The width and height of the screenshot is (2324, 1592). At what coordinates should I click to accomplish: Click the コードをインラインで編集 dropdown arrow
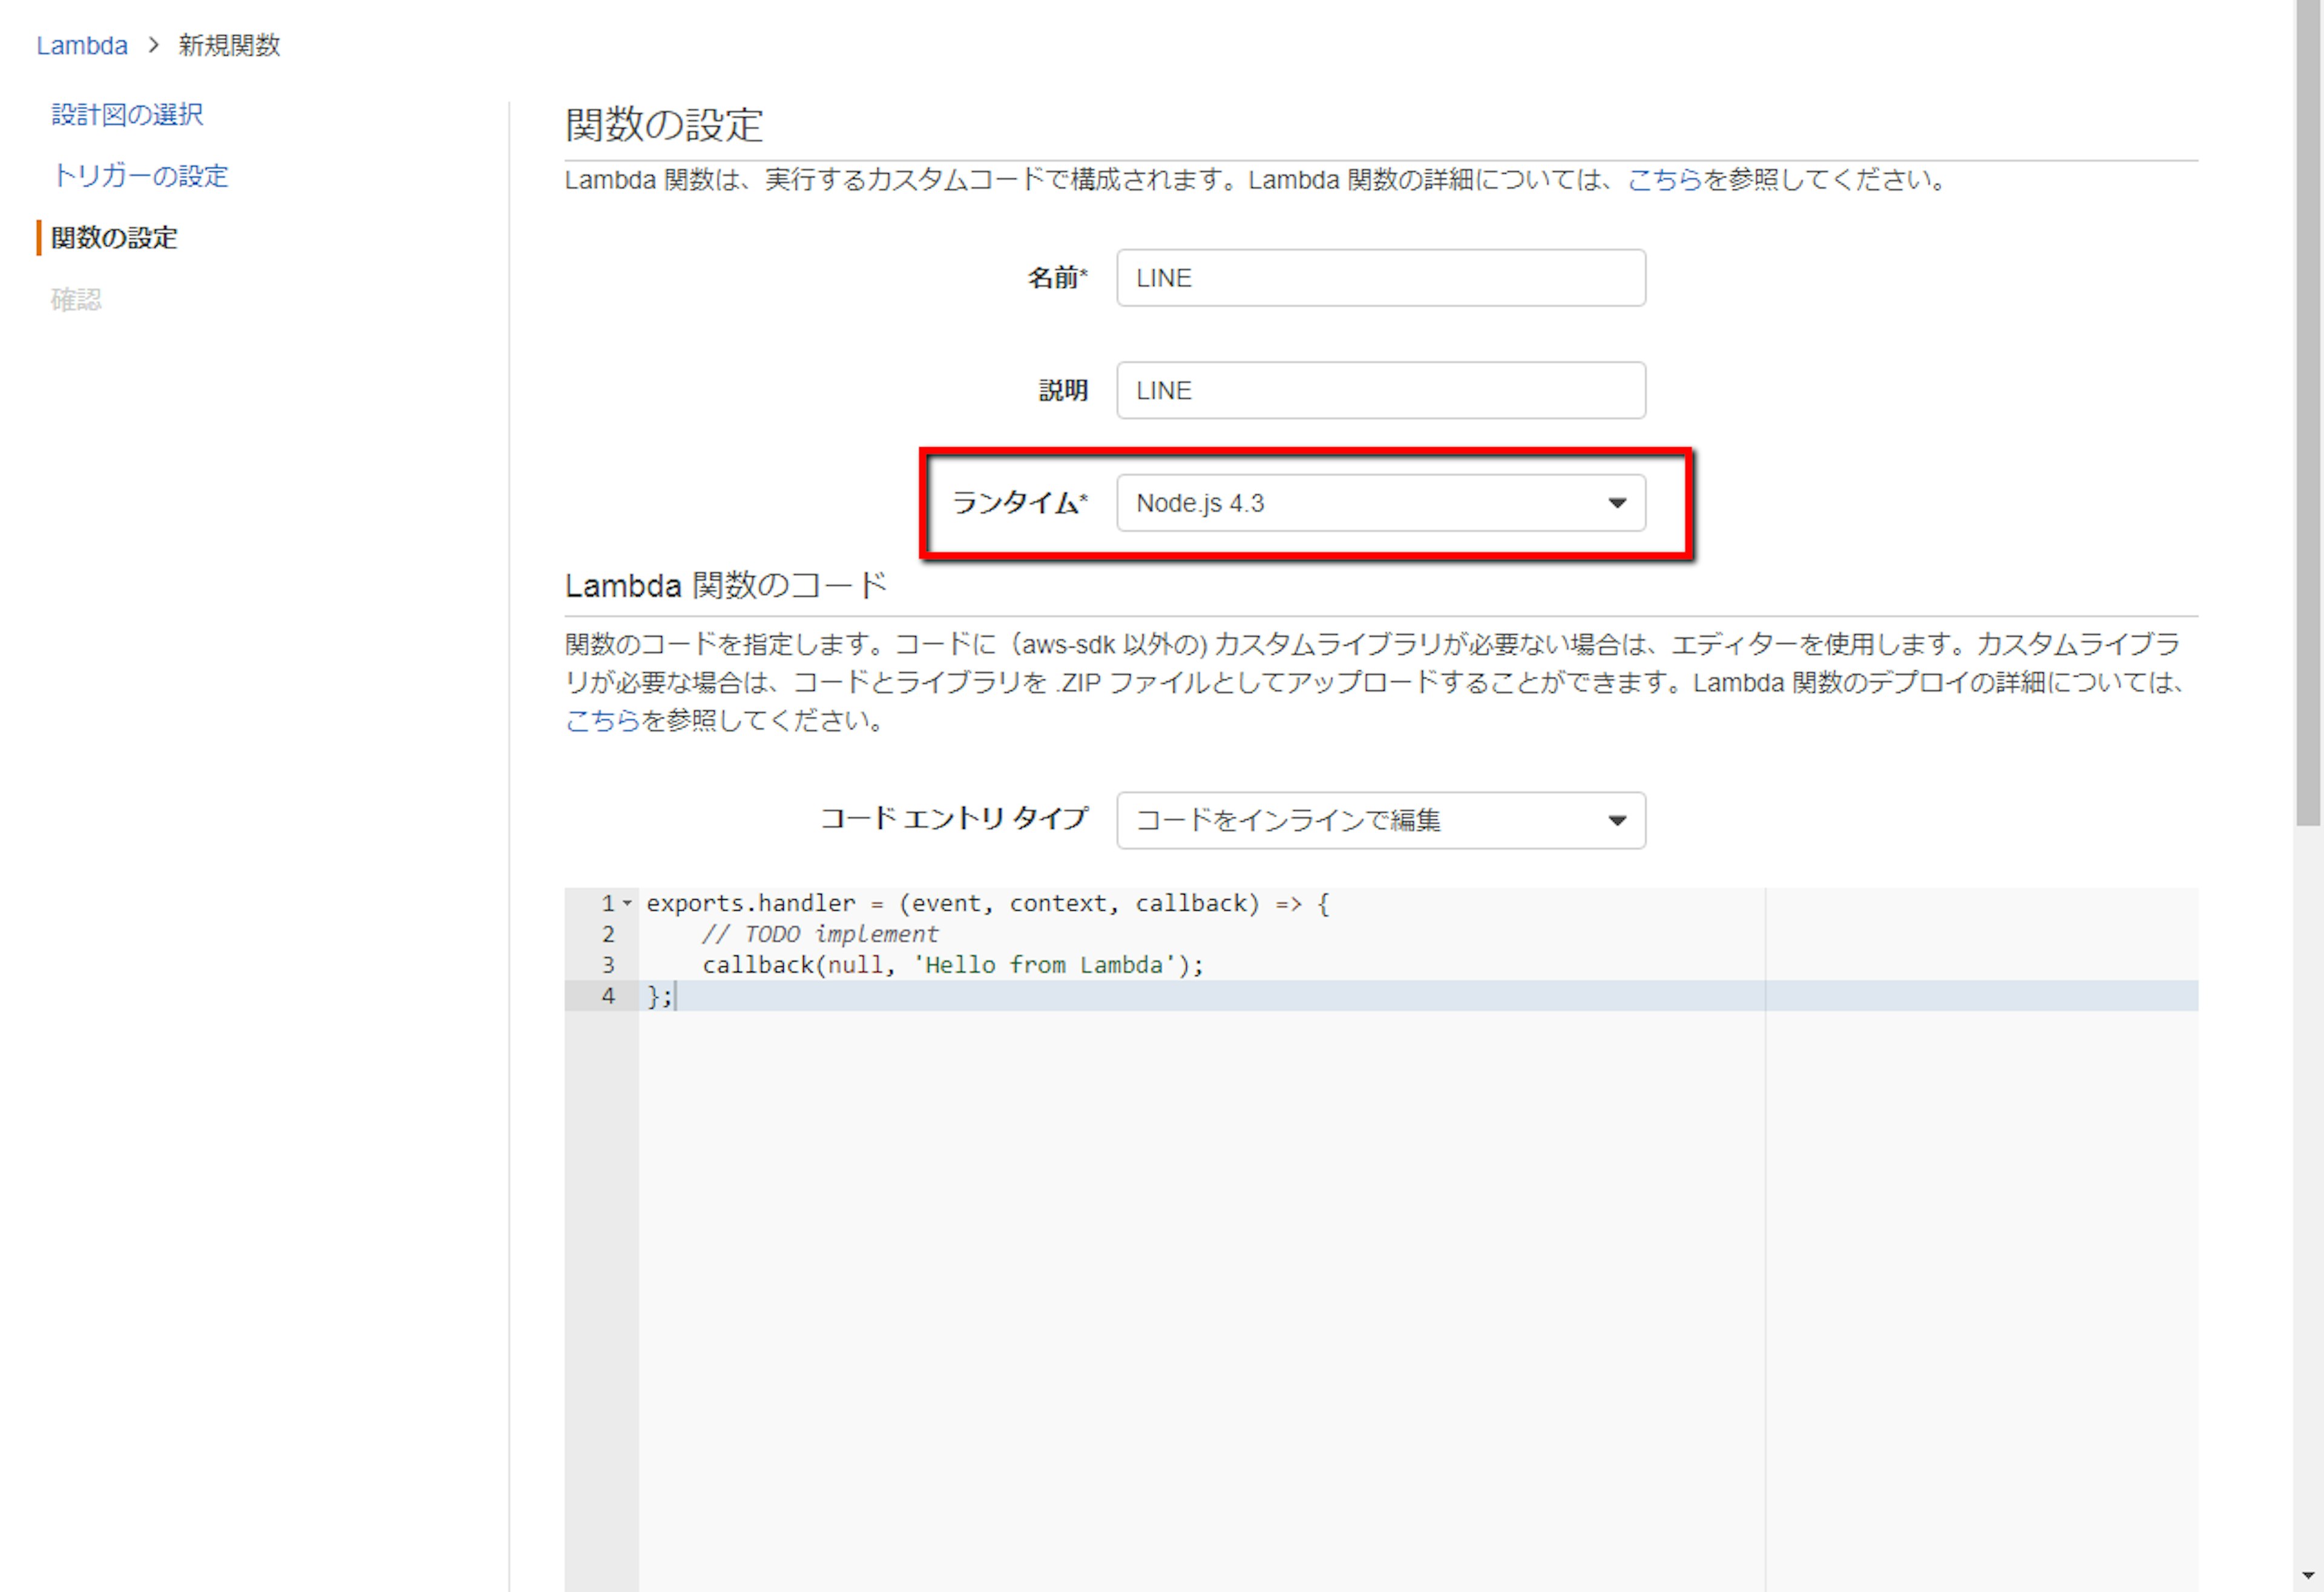[x=1617, y=821]
